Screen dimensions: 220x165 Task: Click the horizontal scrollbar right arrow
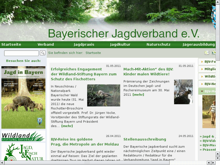click(x=213, y=163)
